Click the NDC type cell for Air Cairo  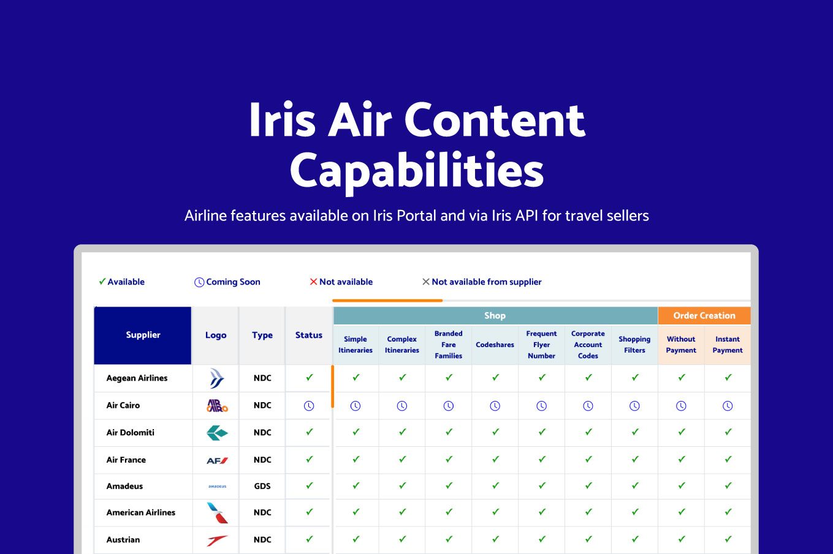tap(262, 405)
